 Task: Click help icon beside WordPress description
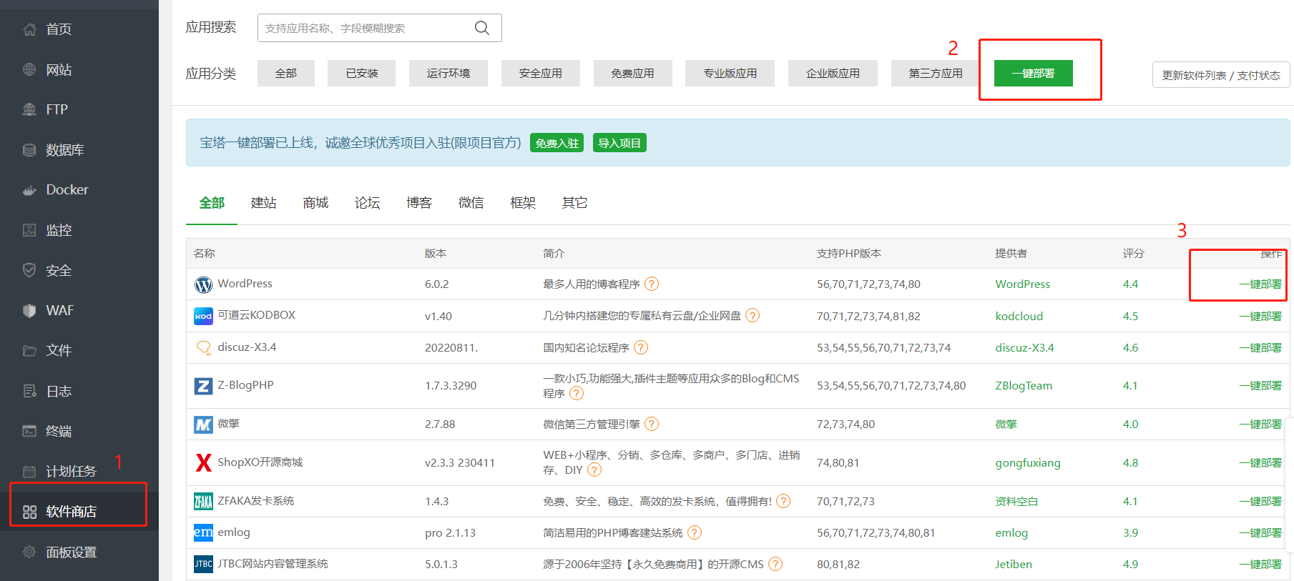click(x=651, y=284)
